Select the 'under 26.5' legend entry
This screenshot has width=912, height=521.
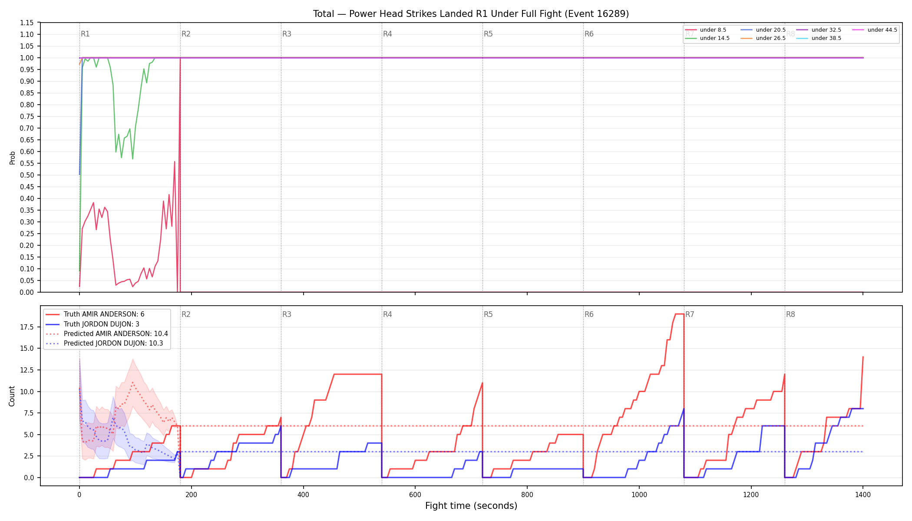pos(763,38)
